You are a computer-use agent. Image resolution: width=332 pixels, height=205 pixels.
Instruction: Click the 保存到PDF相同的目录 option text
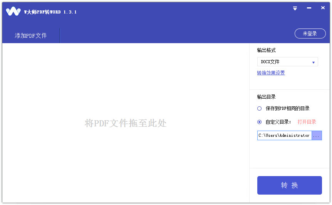pos(287,108)
